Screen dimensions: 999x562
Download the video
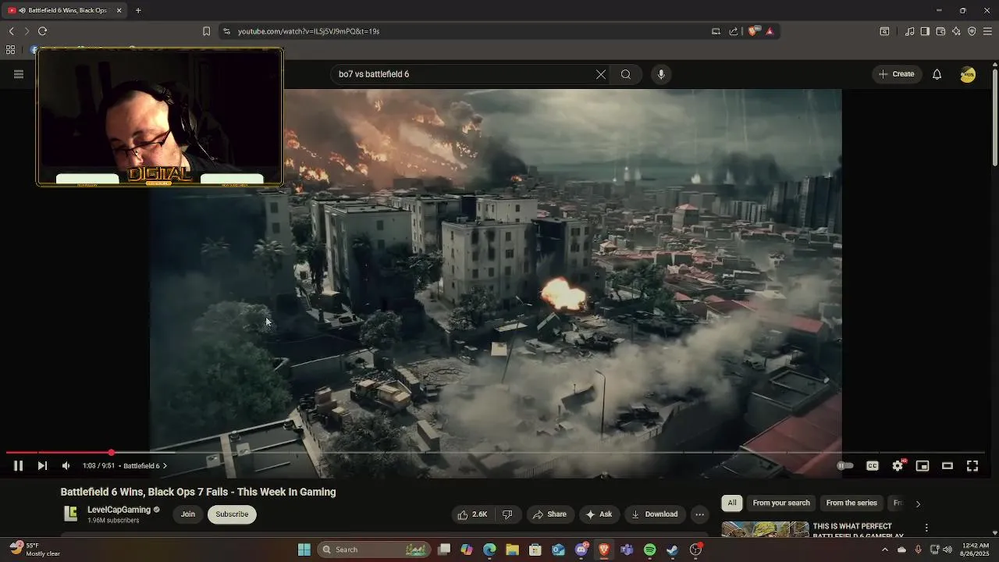pyautogui.click(x=654, y=514)
